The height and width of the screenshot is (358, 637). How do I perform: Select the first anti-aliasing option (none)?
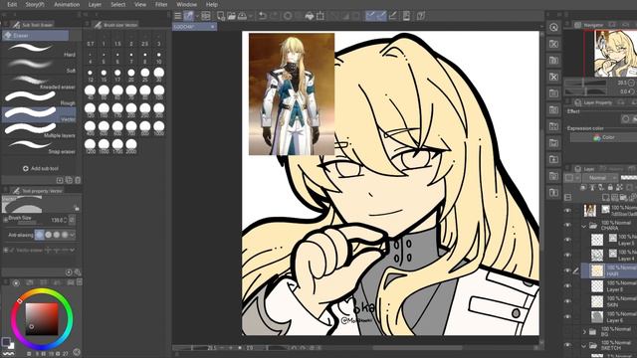coord(40,235)
